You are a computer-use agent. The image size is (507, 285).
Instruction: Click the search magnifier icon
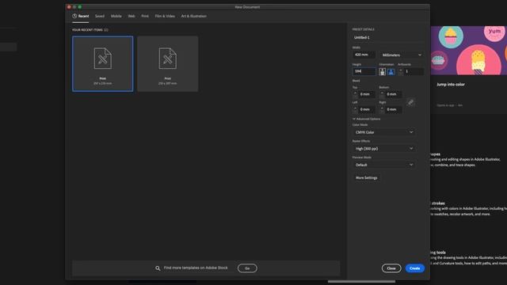[158, 268]
